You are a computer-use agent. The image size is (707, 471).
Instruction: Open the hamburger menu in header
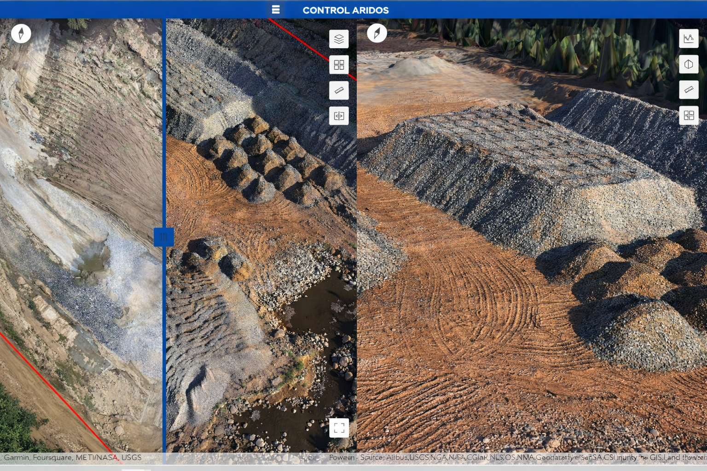pyautogui.click(x=276, y=10)
